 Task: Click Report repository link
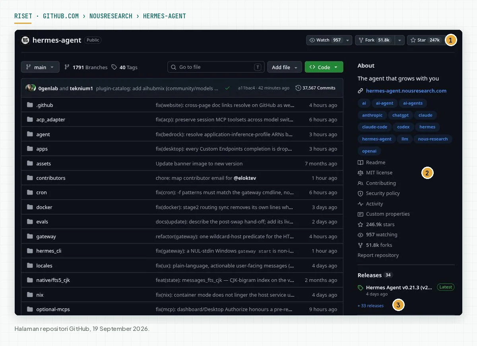378,255
